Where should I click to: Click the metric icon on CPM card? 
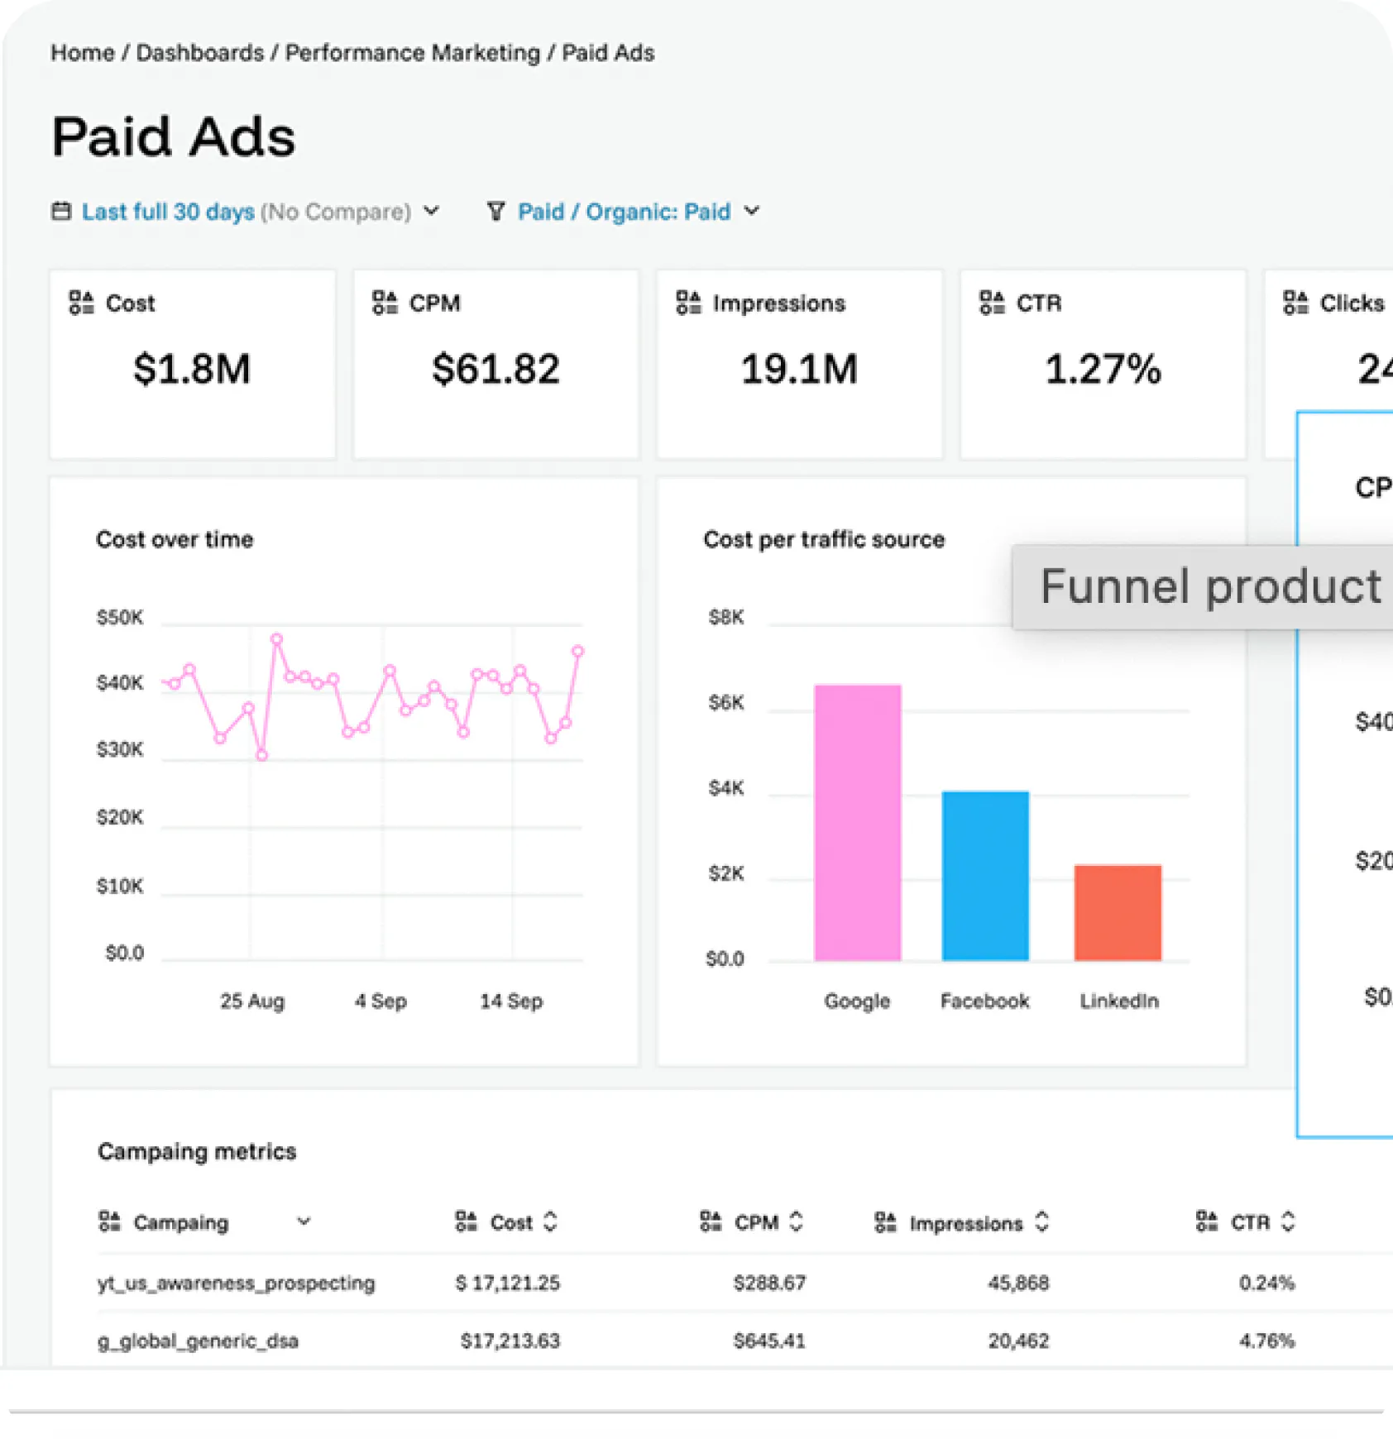385,303
